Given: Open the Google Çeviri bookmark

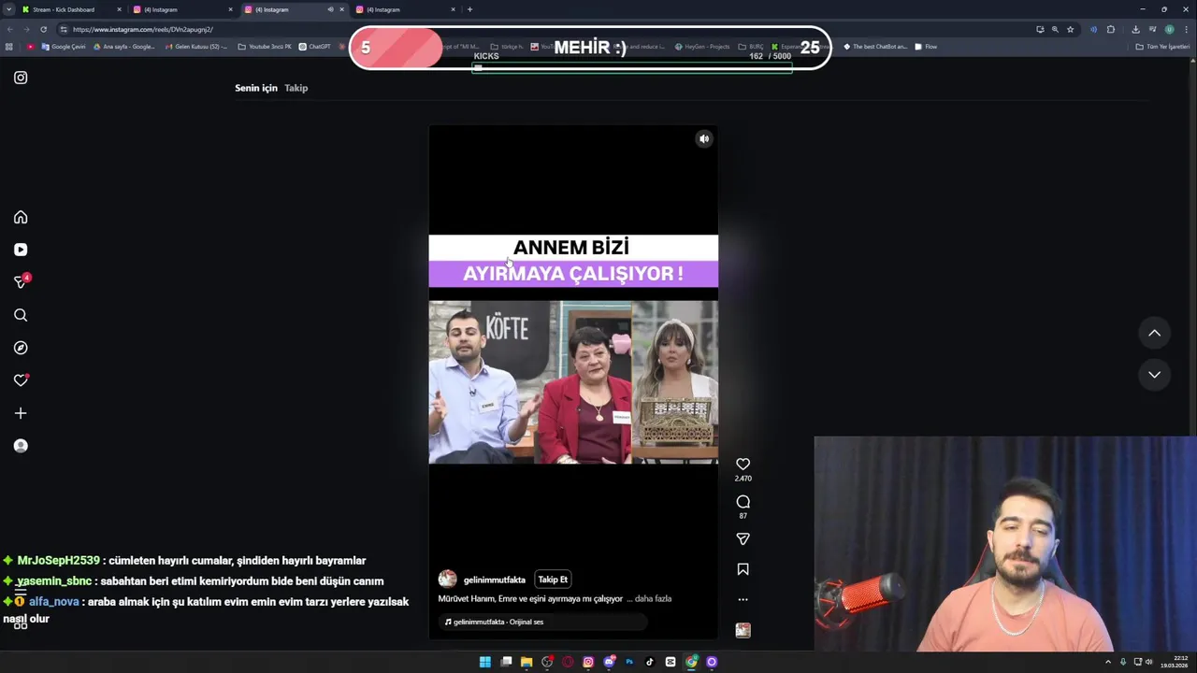Looking at the screenshot, I should tap(64, 47).
